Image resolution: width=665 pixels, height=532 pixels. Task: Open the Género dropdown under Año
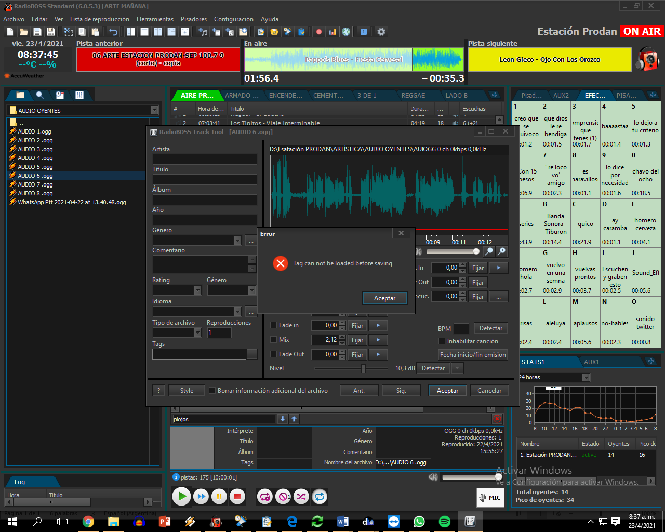tap(237, 241)
